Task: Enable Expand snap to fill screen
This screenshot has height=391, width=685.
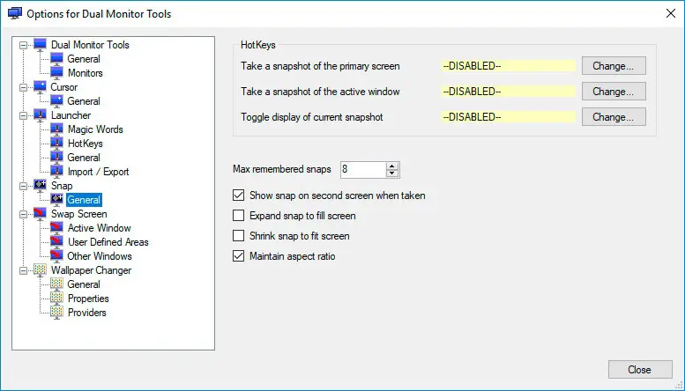Action: point(238,216)
